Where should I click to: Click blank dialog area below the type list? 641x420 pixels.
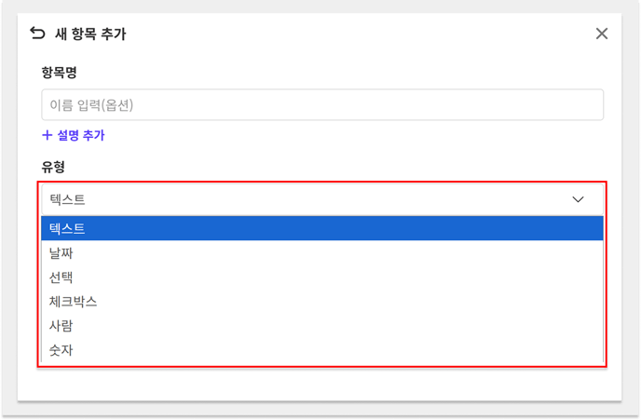319,384
